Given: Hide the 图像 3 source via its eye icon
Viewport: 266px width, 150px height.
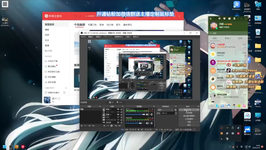Looking at the screenshot, I should click(118, 109).
